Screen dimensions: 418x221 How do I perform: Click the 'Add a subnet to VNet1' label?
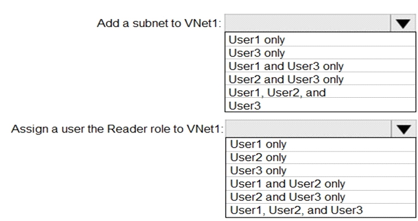(x=159, y=23)
